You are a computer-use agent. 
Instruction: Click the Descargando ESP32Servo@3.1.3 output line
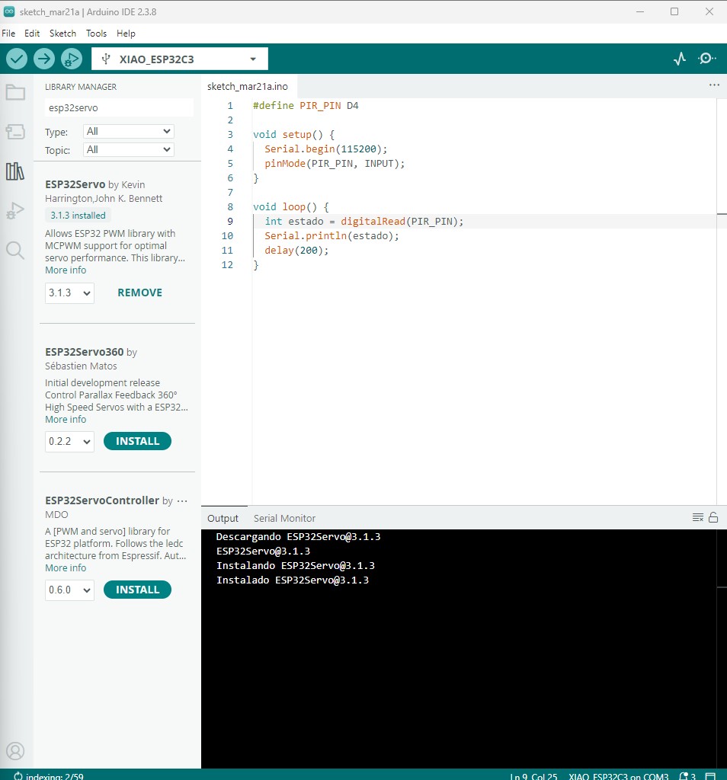click(x=298, y=537)
